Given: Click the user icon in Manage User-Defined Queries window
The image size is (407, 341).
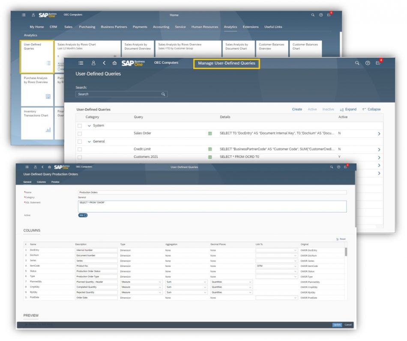Looking at the screenshot, I should [x=93, y=63].
